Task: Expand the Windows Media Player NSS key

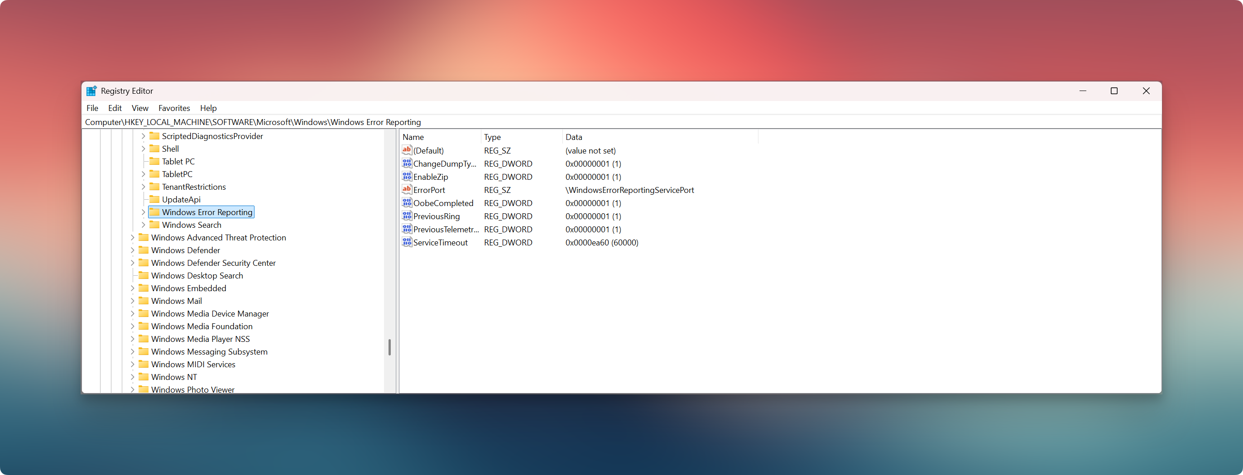Action: tap(132, 339)
